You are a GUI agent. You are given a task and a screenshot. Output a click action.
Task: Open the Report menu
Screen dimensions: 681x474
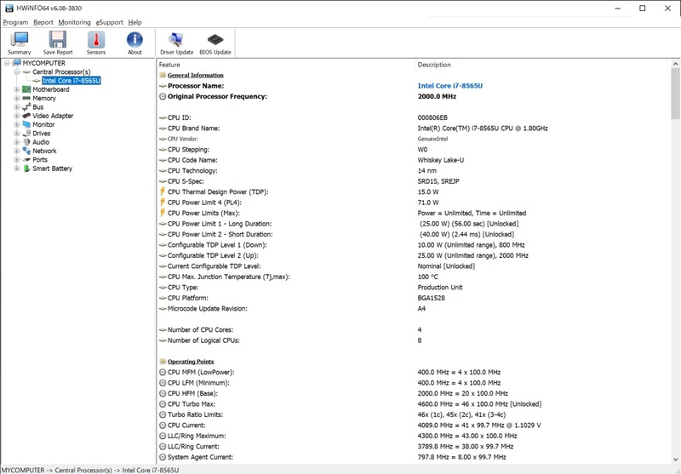[x=43, y=22]
